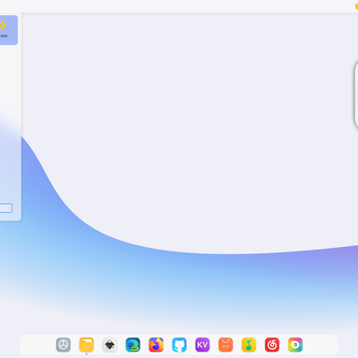Open the red NetEase Cloud Music icon
Screen dimensions: 358x358
click(272, 345)
